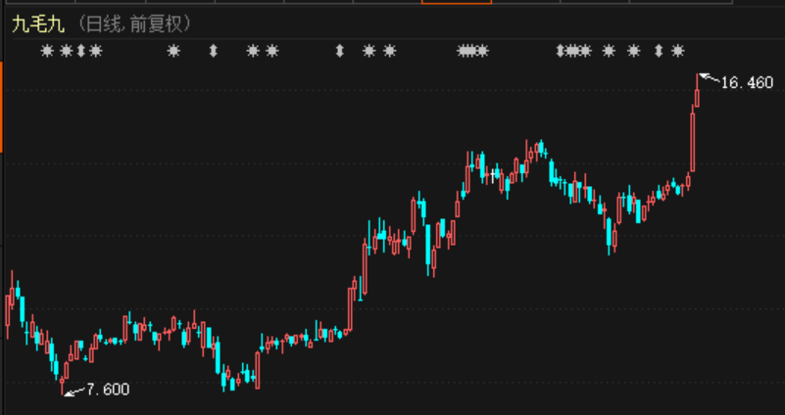Select the lowest candlestick at the 7.600 low
The height and width of the screenshot is (415, 785).
click(x=64, y=380)
